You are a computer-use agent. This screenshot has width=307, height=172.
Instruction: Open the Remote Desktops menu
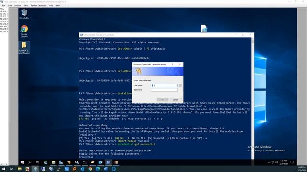click(38, 5)
